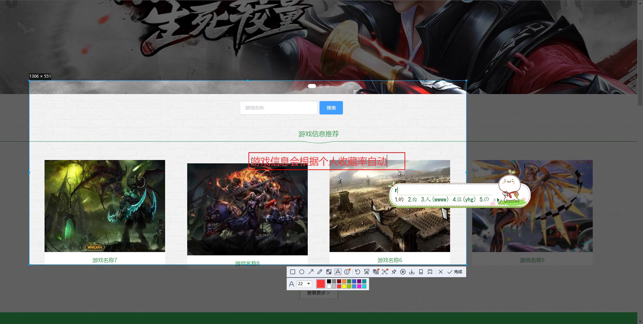
Task: Select the pencil freehand tool
Action: [x=320, y=272]
